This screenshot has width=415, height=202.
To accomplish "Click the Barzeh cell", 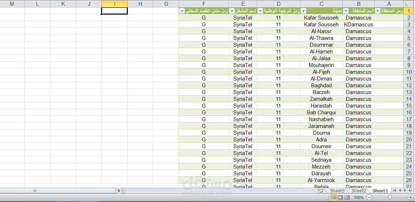I will click(321, 92).
